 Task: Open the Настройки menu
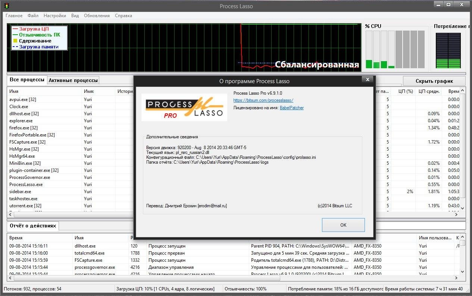click(55, 16)
